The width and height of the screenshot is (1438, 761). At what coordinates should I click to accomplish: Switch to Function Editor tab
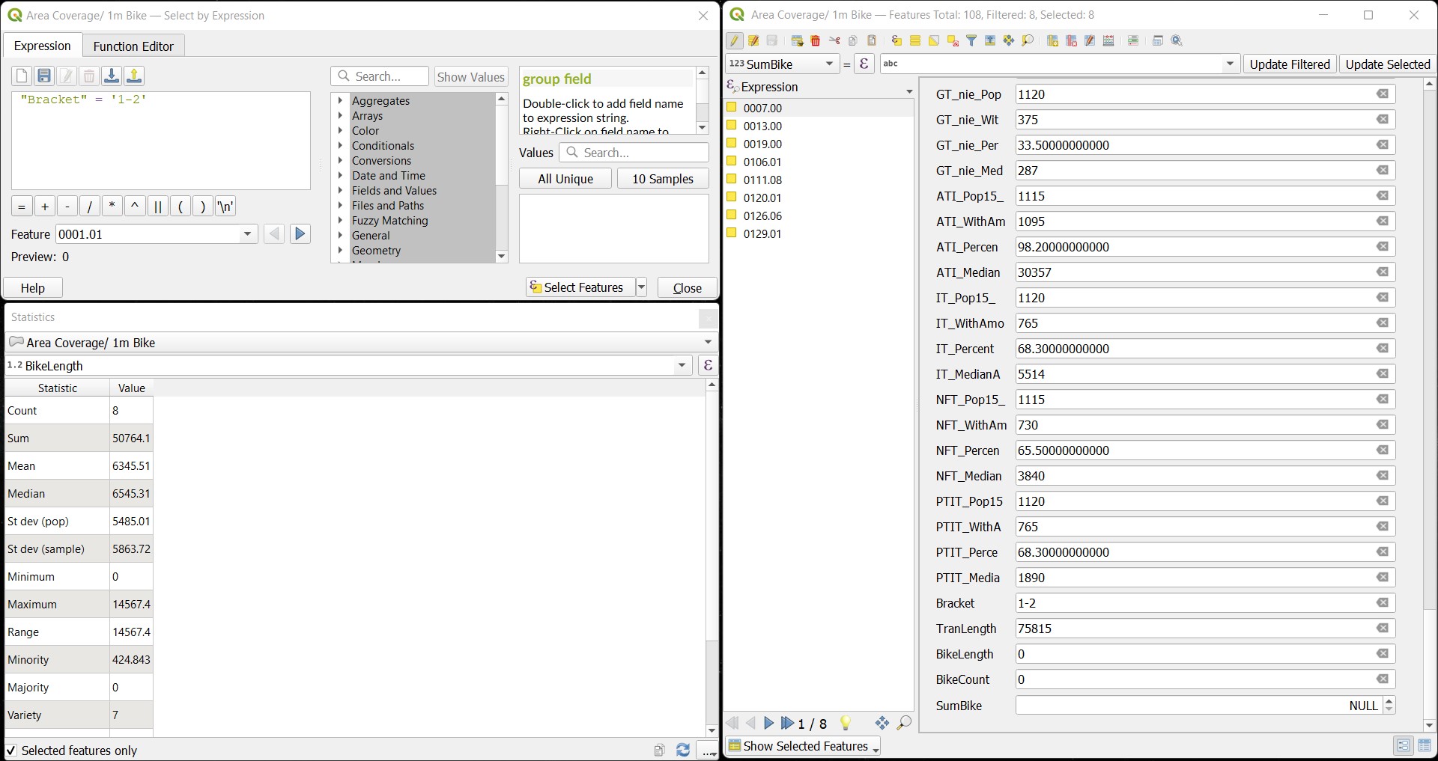(133, 46)
